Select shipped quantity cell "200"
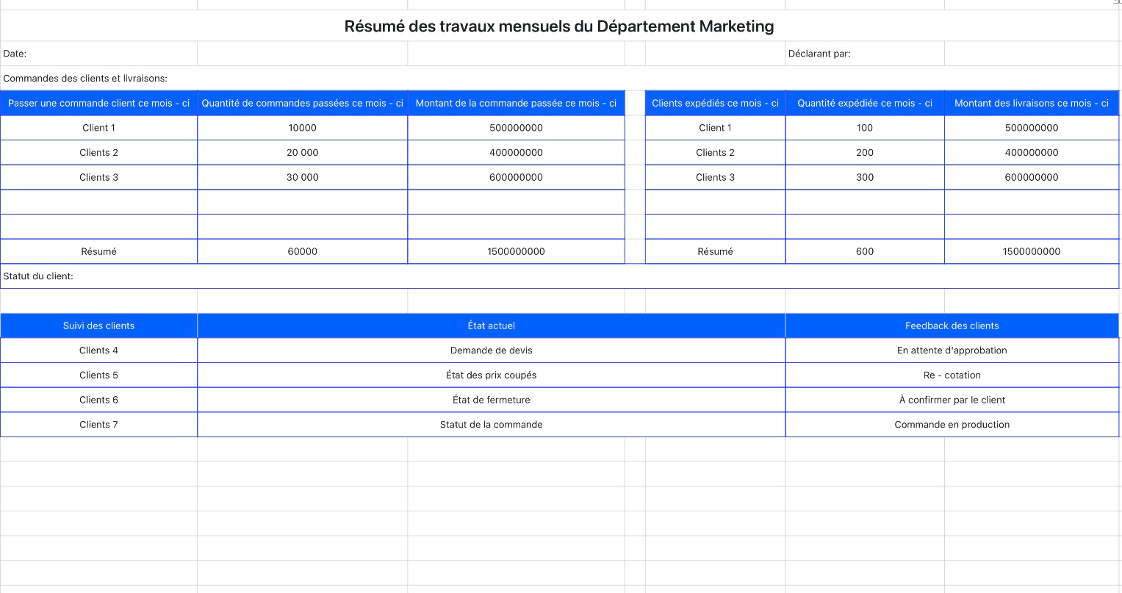 [x=865, y=153]
